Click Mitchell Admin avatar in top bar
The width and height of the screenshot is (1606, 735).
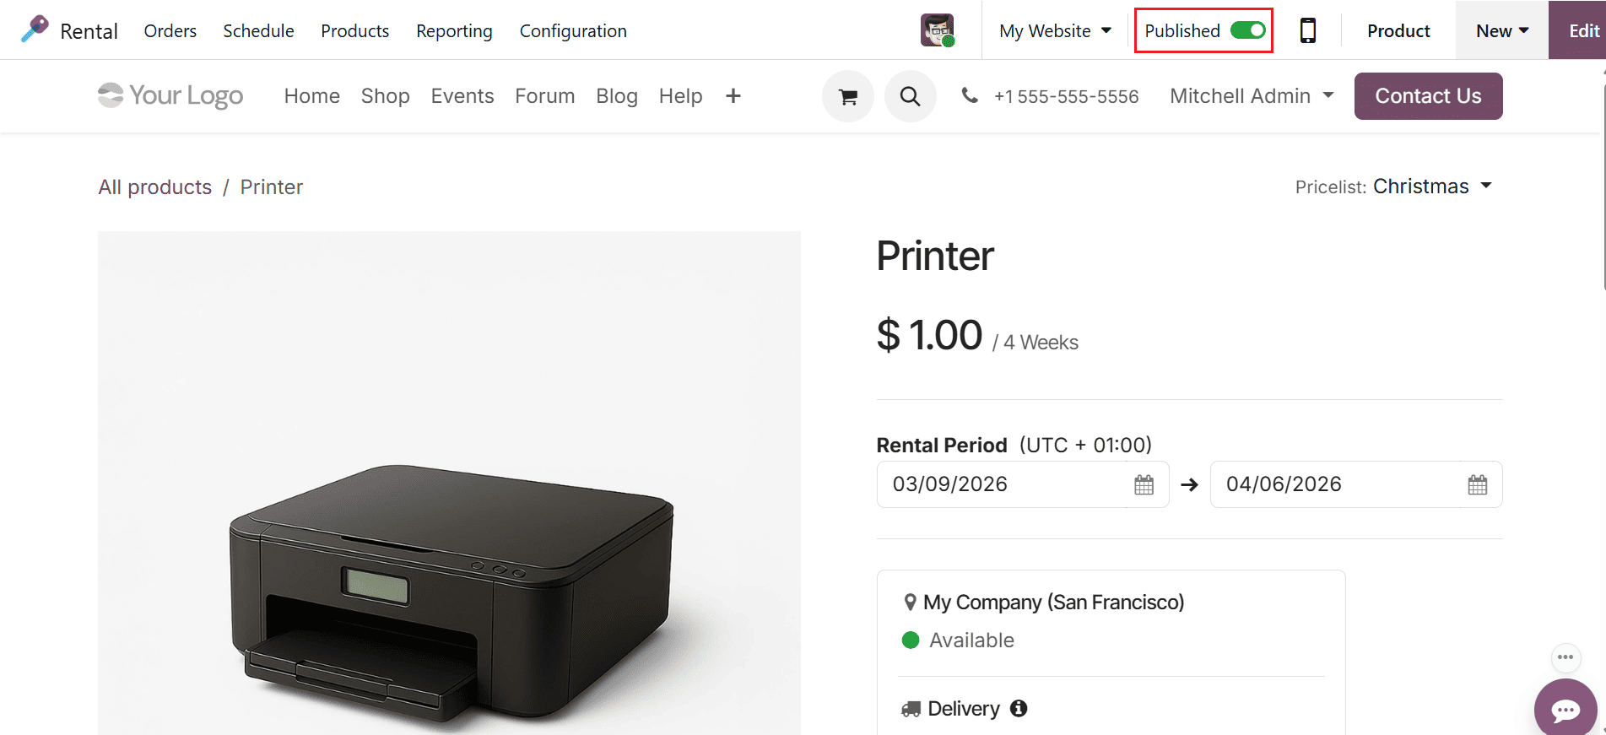tap(937, 30)
